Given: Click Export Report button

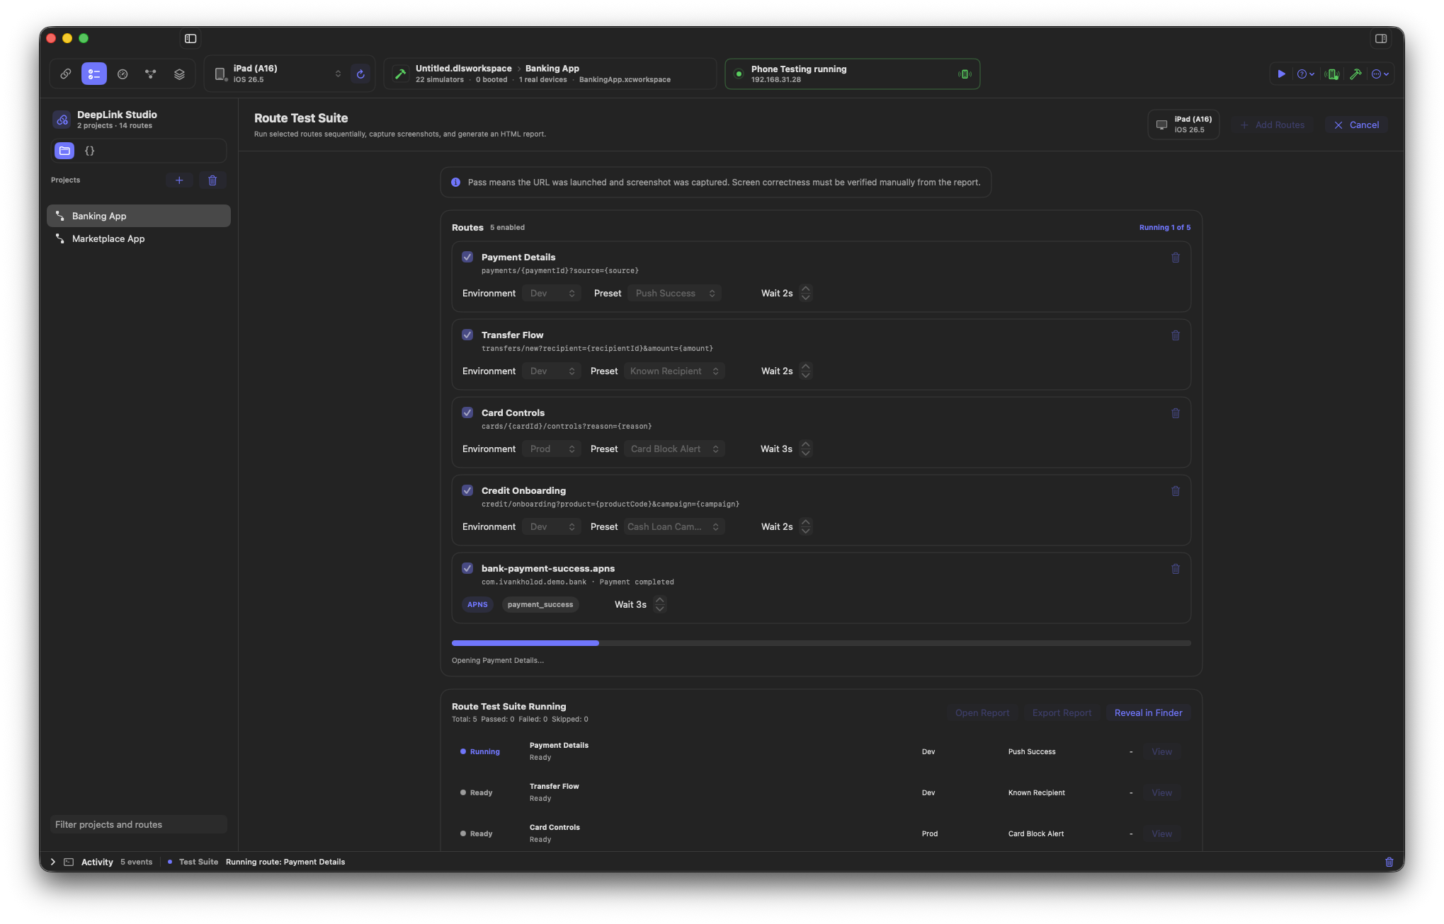Looking at the screenshot, I should (x=1061, y=712).
